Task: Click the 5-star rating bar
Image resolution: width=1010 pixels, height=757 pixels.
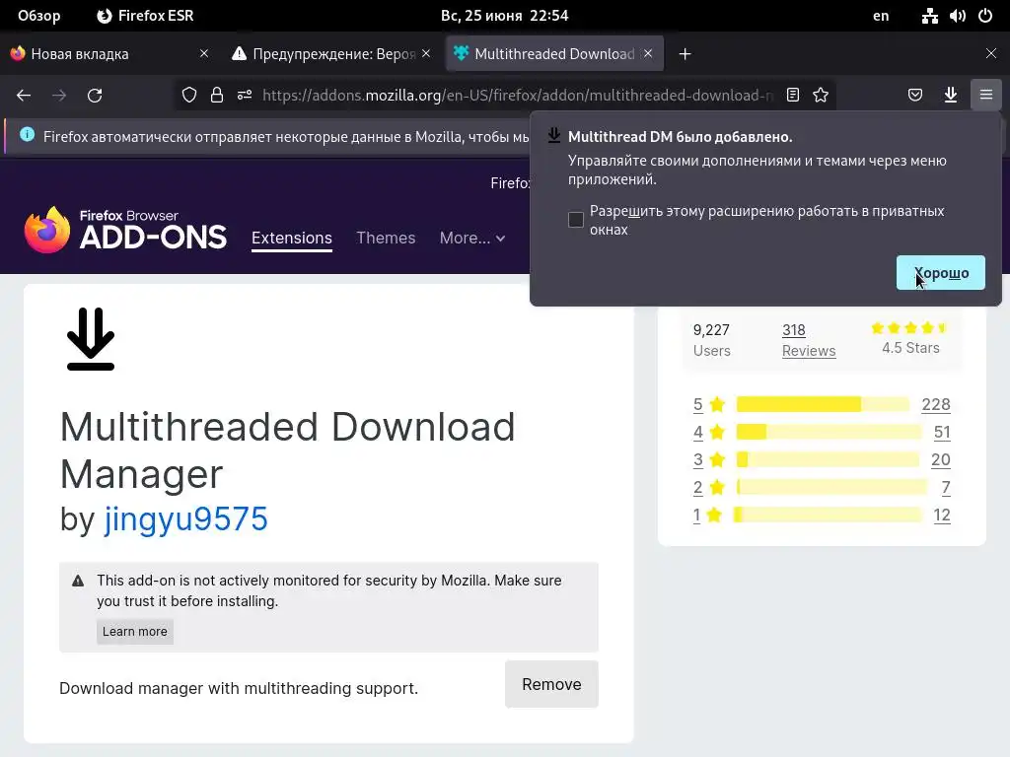Action: (x=824, y=404)
